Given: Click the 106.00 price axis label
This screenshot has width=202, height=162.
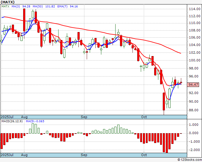Looking at the screenshot, I should click(195, 37).
